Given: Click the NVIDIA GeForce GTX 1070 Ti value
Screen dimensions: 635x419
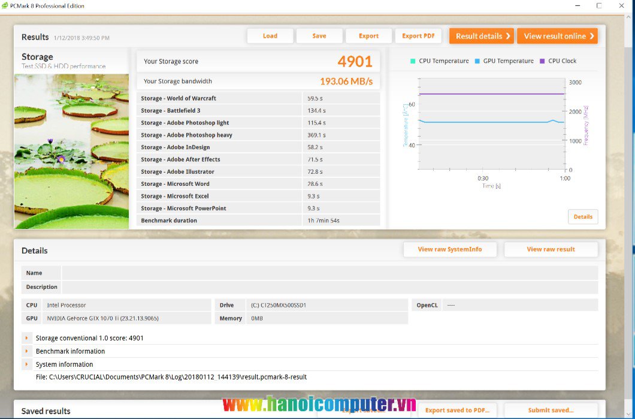Looking at the screenshot, I should 103,318.
